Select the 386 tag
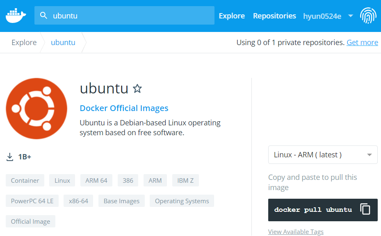Screen dimensions: 381x236 click(x=128, y=180)
